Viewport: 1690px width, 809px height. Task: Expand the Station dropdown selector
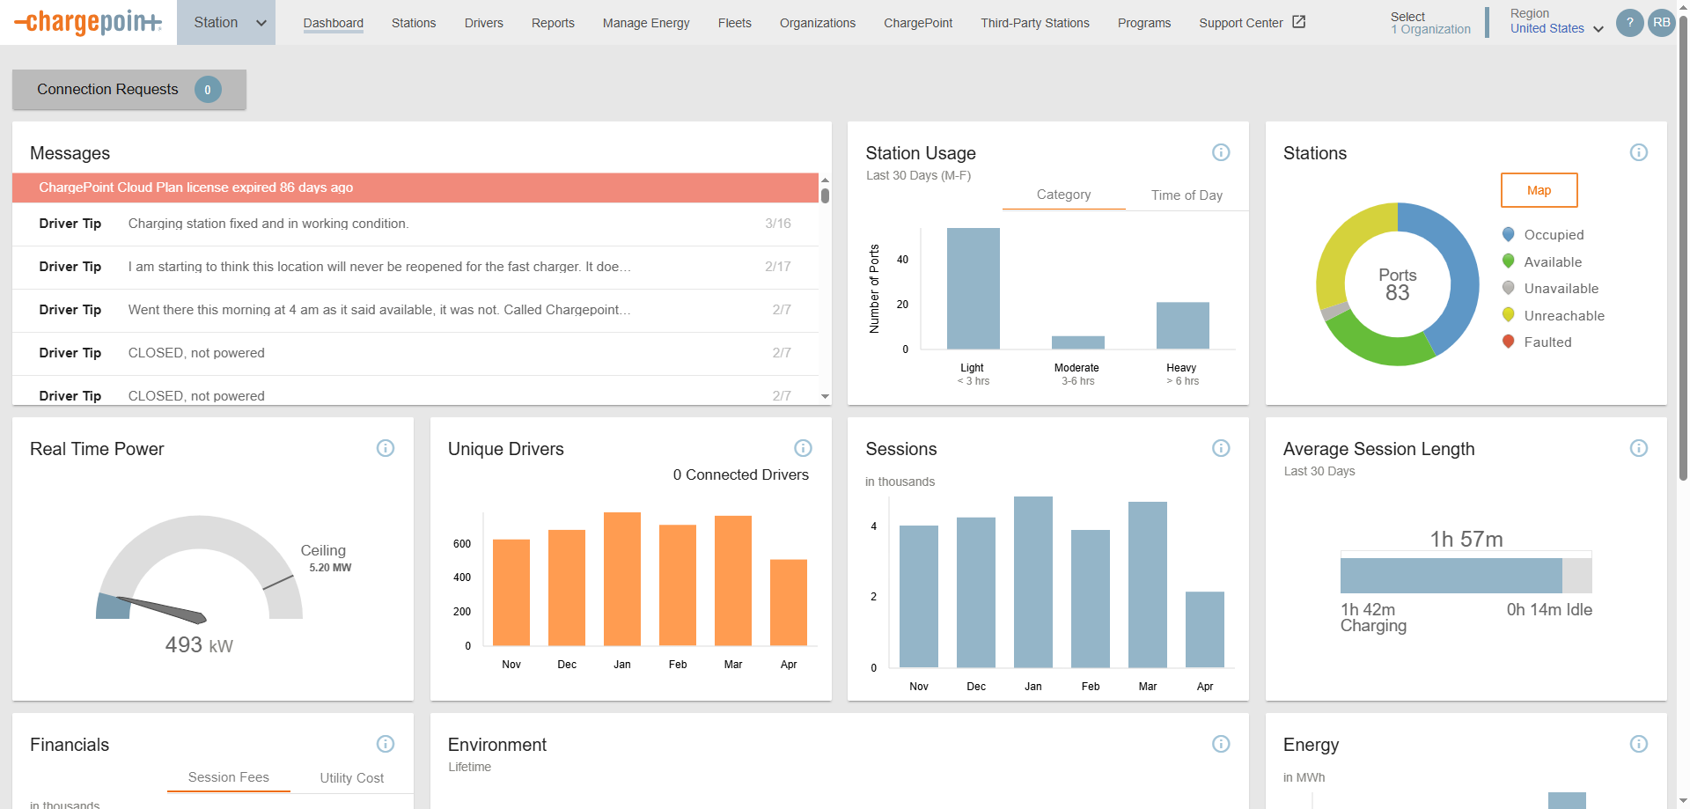pyautogui.click(x=226, y=23)
